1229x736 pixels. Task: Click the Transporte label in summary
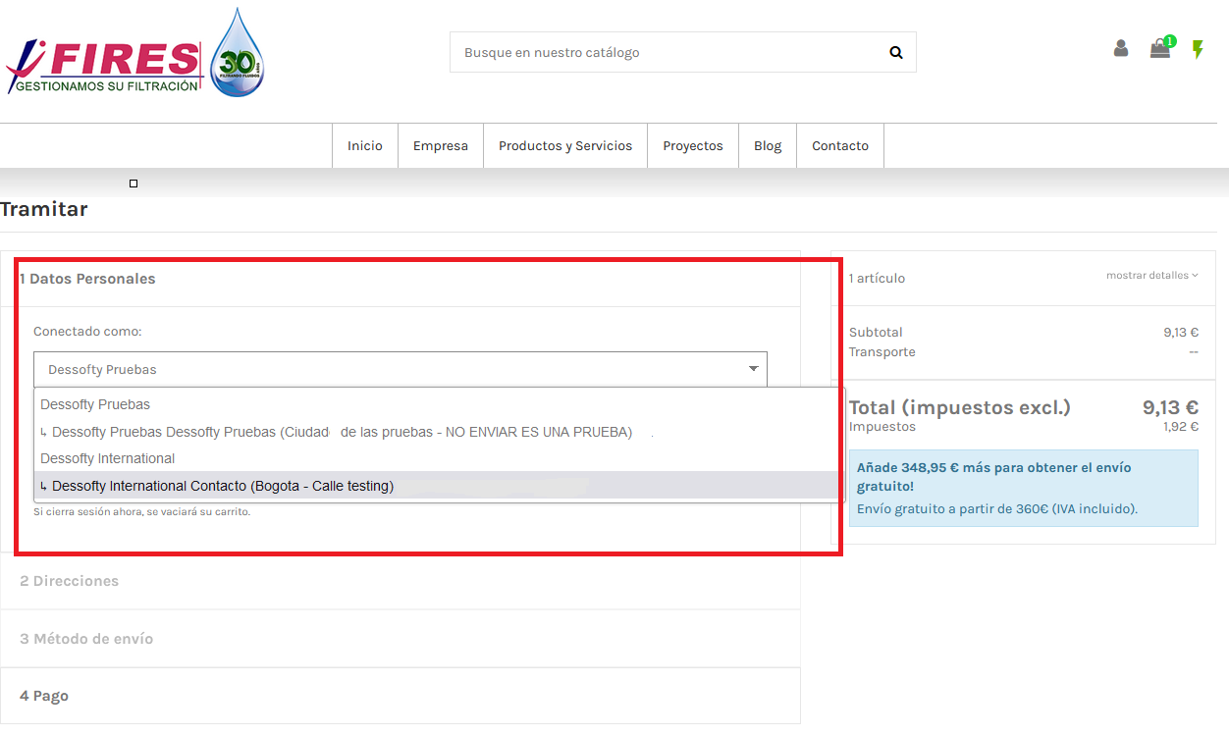tap(882, 352)
